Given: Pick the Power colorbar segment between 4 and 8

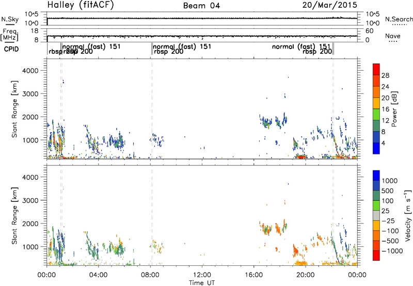Looking at the screenshot, I should (x=376, y=137).
